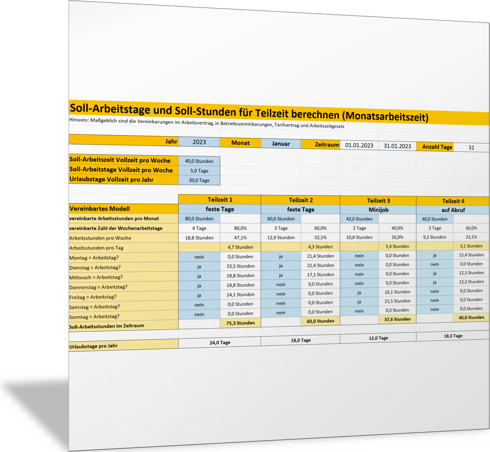The height and width of the screenshot is (452, 490).
Task: Select the '23,5 Stunden' cell
Action: coord(240,266)
